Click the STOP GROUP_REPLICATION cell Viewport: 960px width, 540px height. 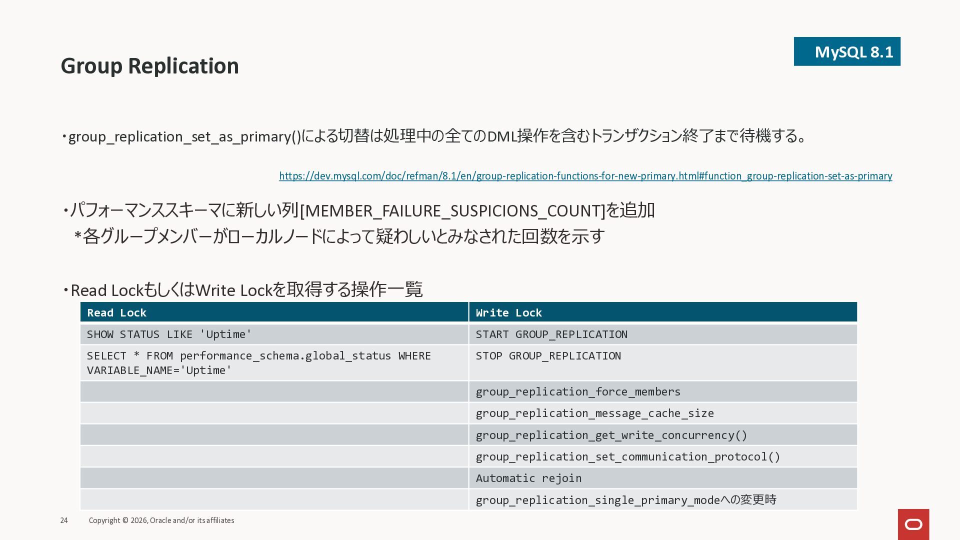[x=548, y=356]
